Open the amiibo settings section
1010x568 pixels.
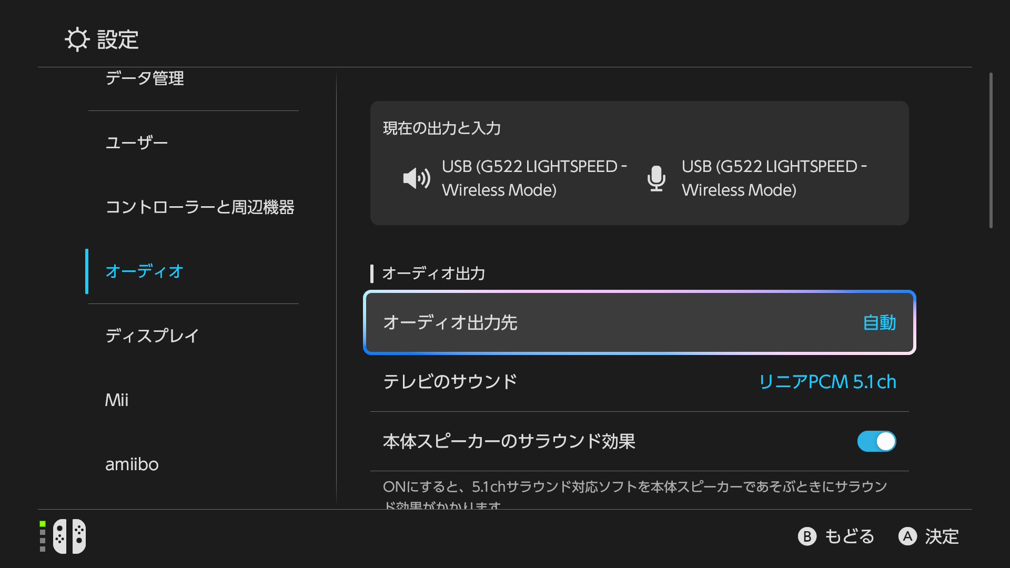click(132, 464)
